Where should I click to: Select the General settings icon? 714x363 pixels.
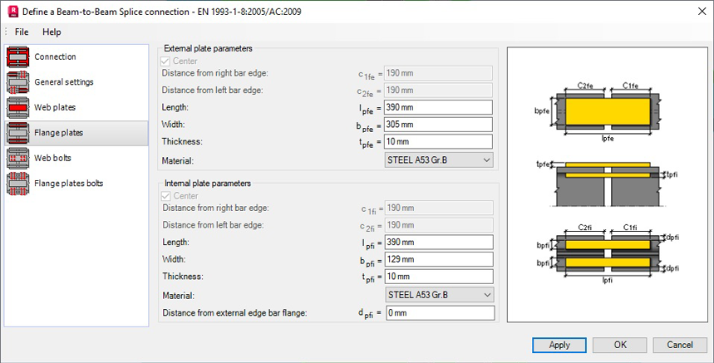pyautogui.click(x=18, y=82)
